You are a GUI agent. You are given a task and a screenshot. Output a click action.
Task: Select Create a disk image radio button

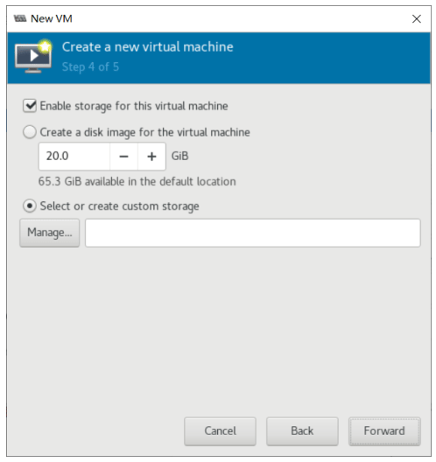pos(30,132)
